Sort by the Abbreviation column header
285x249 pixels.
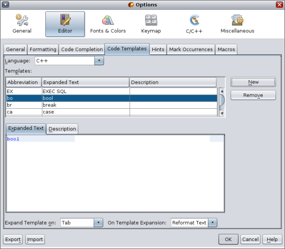[x=24, y=82]
